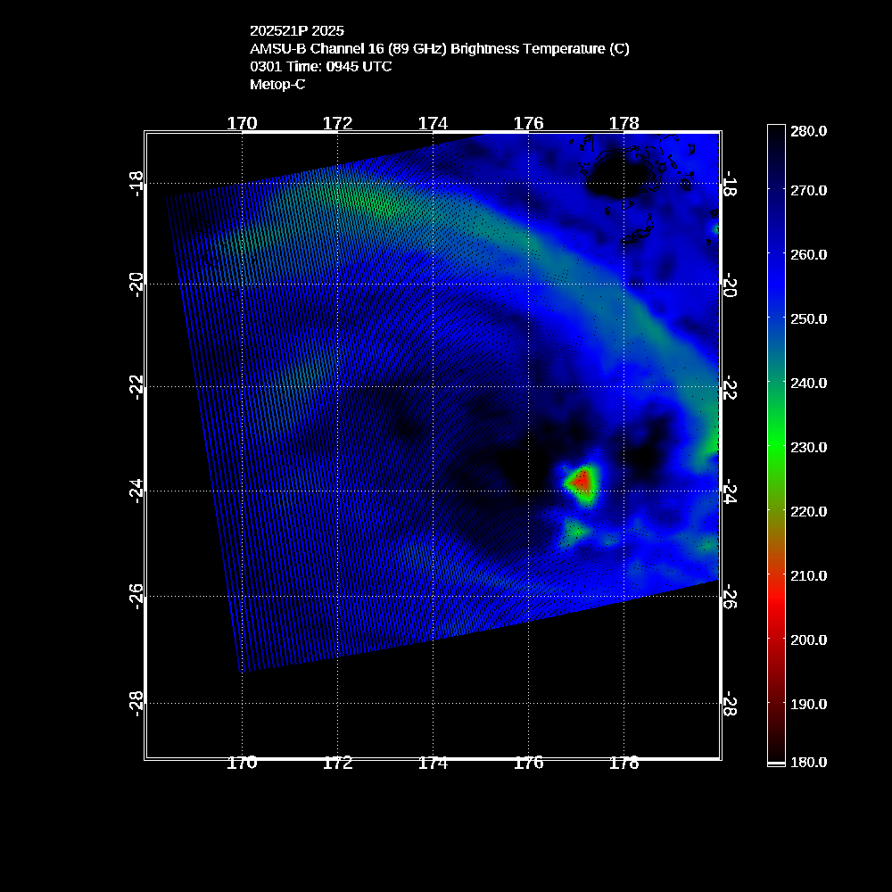Click the '0301 Time: 0945 UTC' line
Viewport: 892px width, 892px height.
coord(321,67)
